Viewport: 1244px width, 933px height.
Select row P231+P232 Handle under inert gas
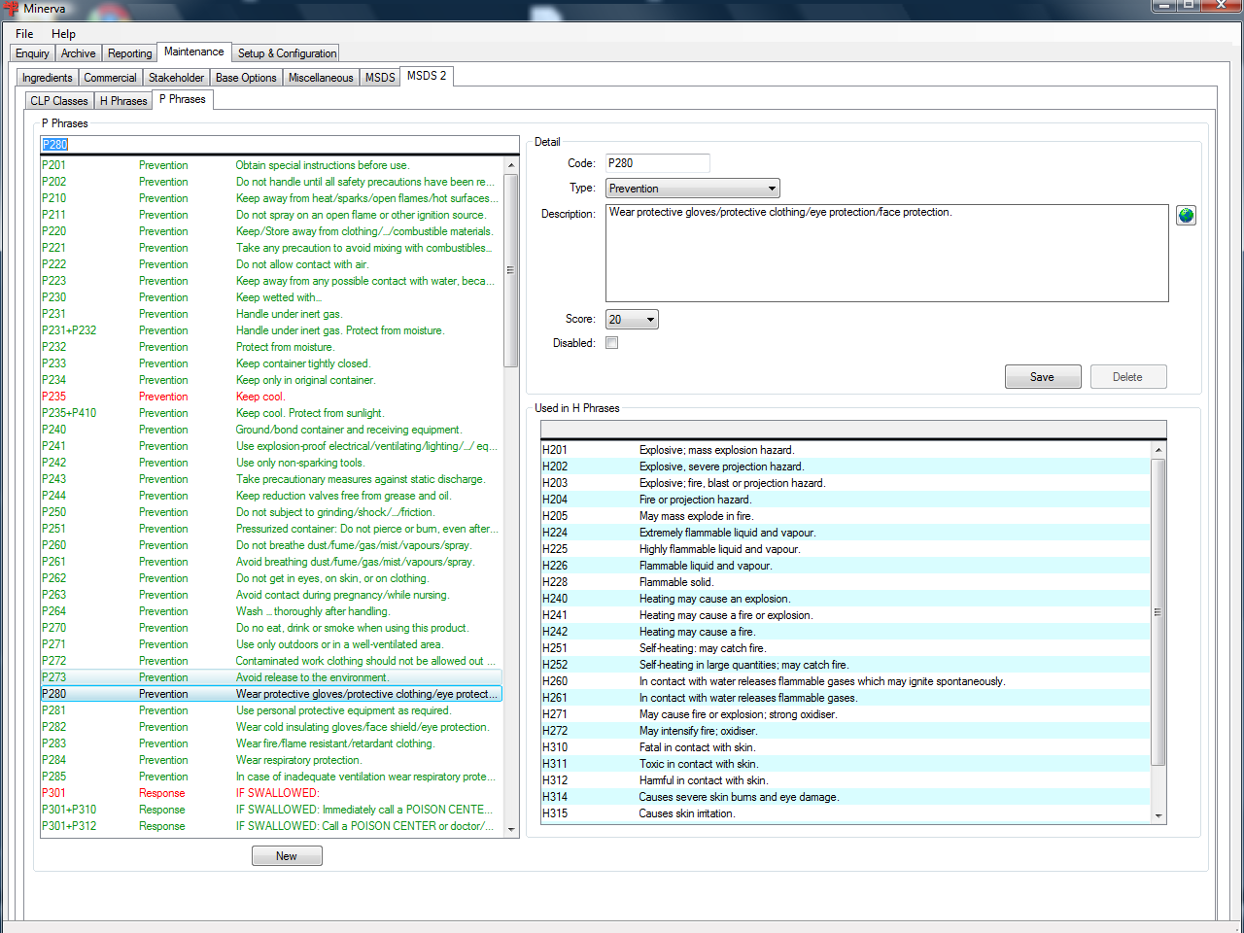point(270,330)
